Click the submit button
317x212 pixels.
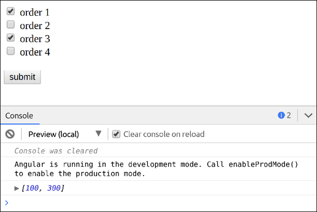[x=22, y=77]
